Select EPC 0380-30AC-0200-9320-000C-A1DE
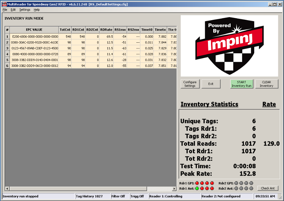284x201 pixels. [x=35, y=42]
